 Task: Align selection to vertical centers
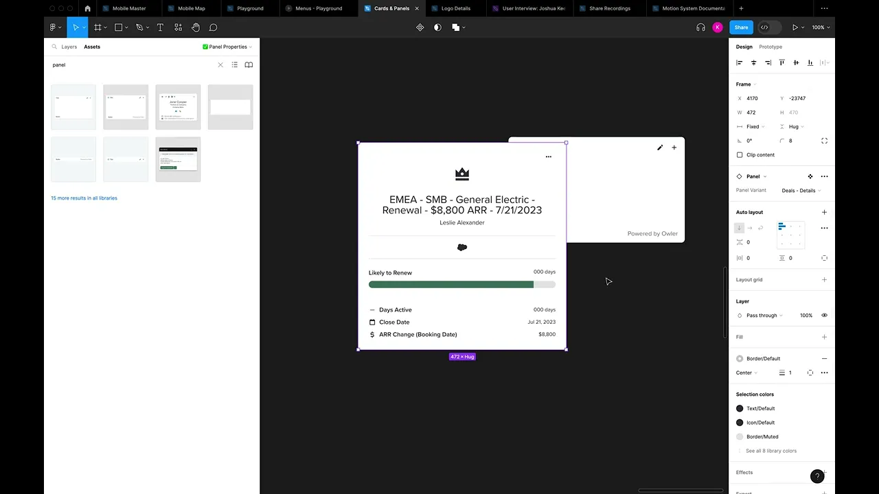(x=796, y=62)
